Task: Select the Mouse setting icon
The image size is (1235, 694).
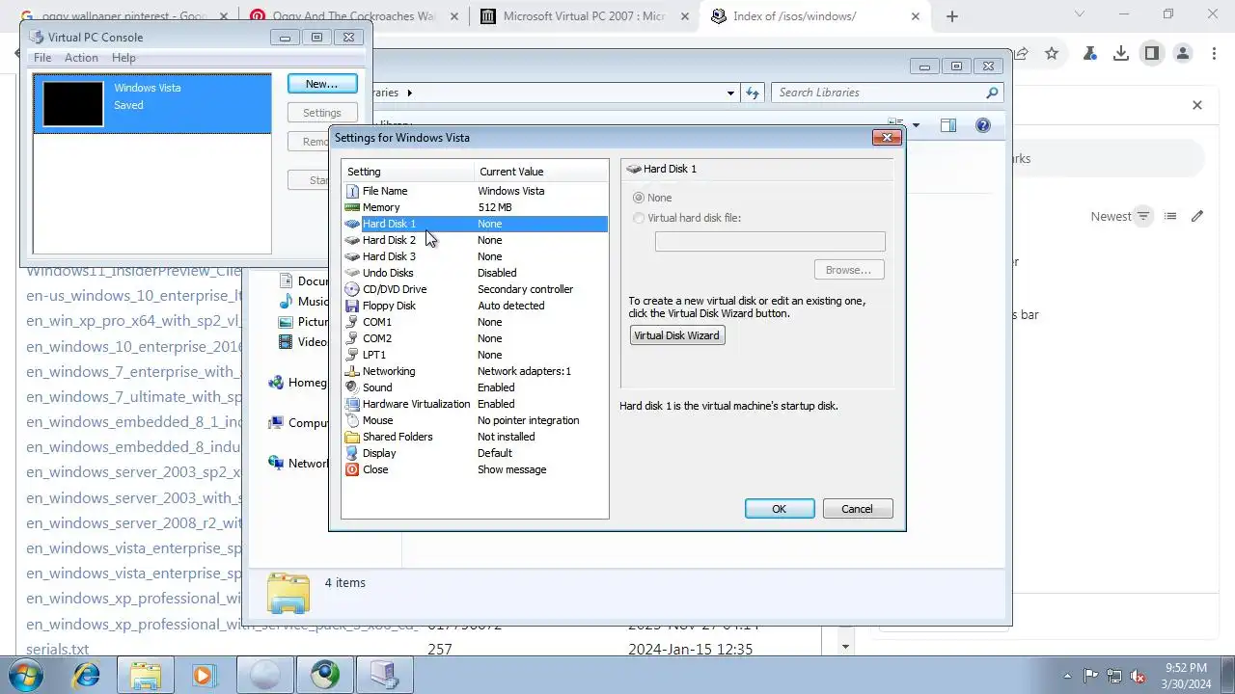Action: [x=352, y=420]
